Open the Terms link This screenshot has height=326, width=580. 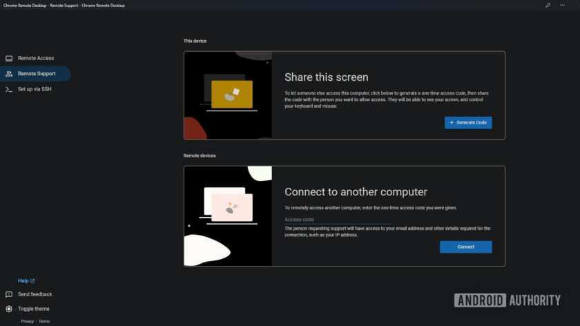pyautogui.click(x=44, y=321)
